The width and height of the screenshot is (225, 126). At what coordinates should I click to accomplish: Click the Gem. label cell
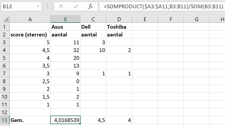coord(30,120)
